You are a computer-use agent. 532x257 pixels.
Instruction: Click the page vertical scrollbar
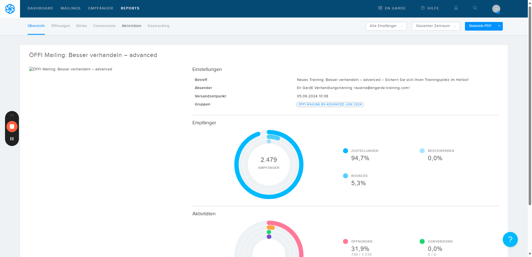click(x=530, y=106)
